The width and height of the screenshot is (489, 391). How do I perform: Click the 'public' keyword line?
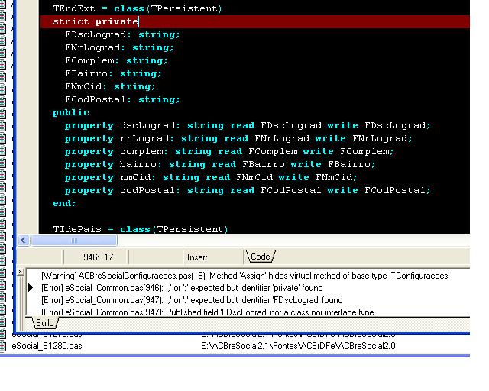[71, 112]
